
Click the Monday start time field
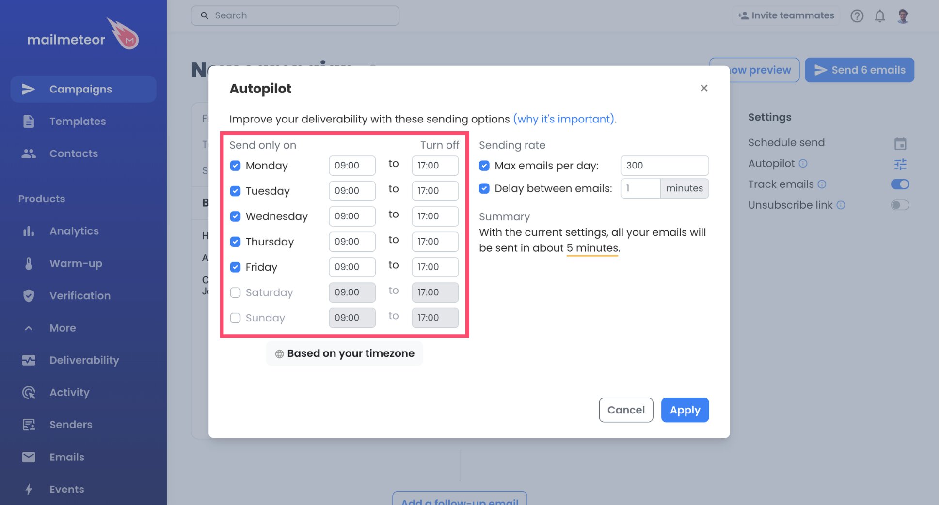coord(352,166)
